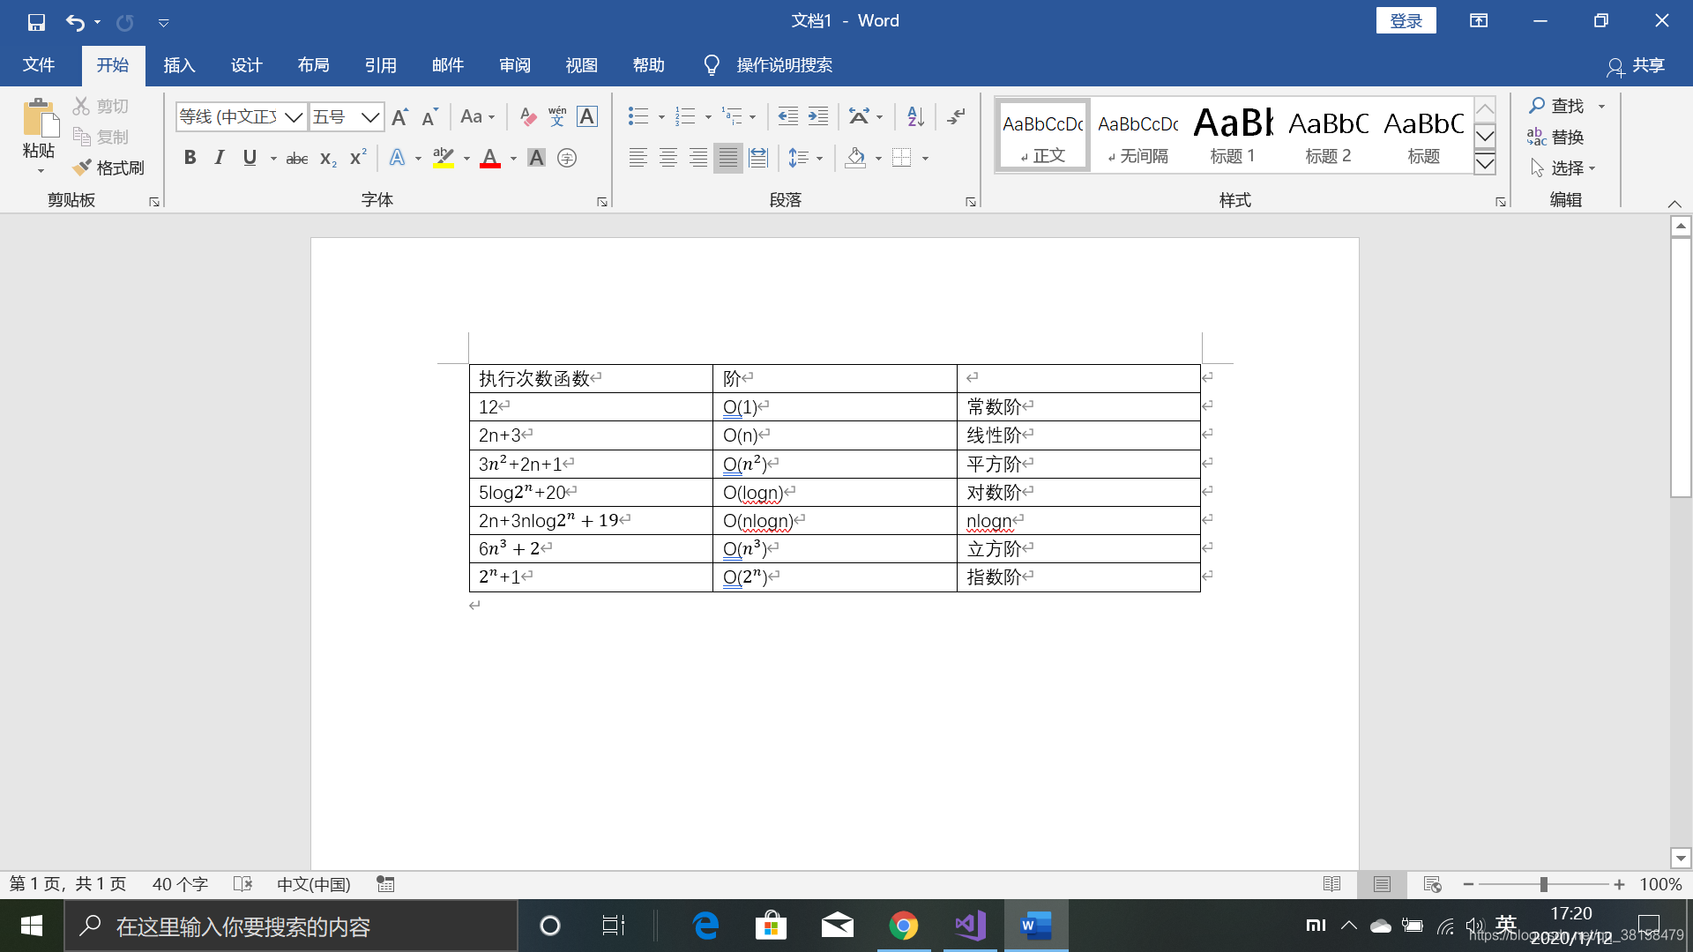Screen dimensions: 1693x952
Task: Click the Format Painter brush icon
Action: click(83, 167)
